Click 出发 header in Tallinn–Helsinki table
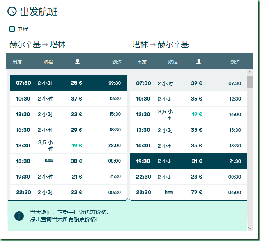 pyautogui.click(x=142, y=62)
